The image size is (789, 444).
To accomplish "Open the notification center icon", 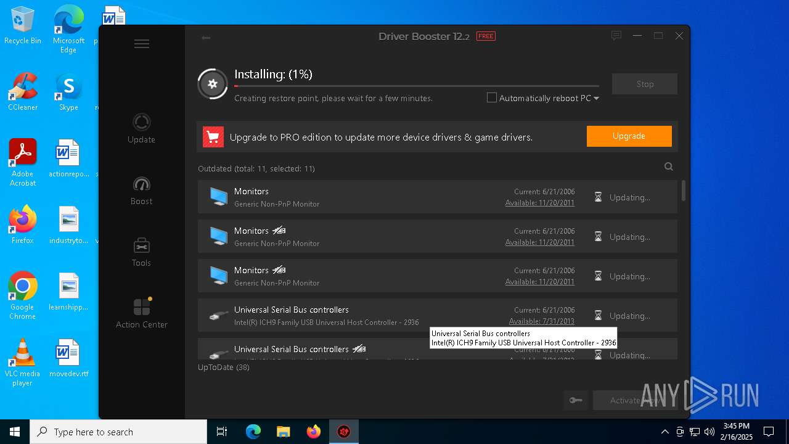I will pos(769,432).
